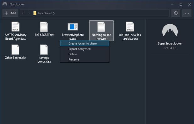Image resolution: width=194 pixels, height=124 pixels.
Task: Click the large locker mountain logo
Action: pyautogui.click(x=170, y=31)
